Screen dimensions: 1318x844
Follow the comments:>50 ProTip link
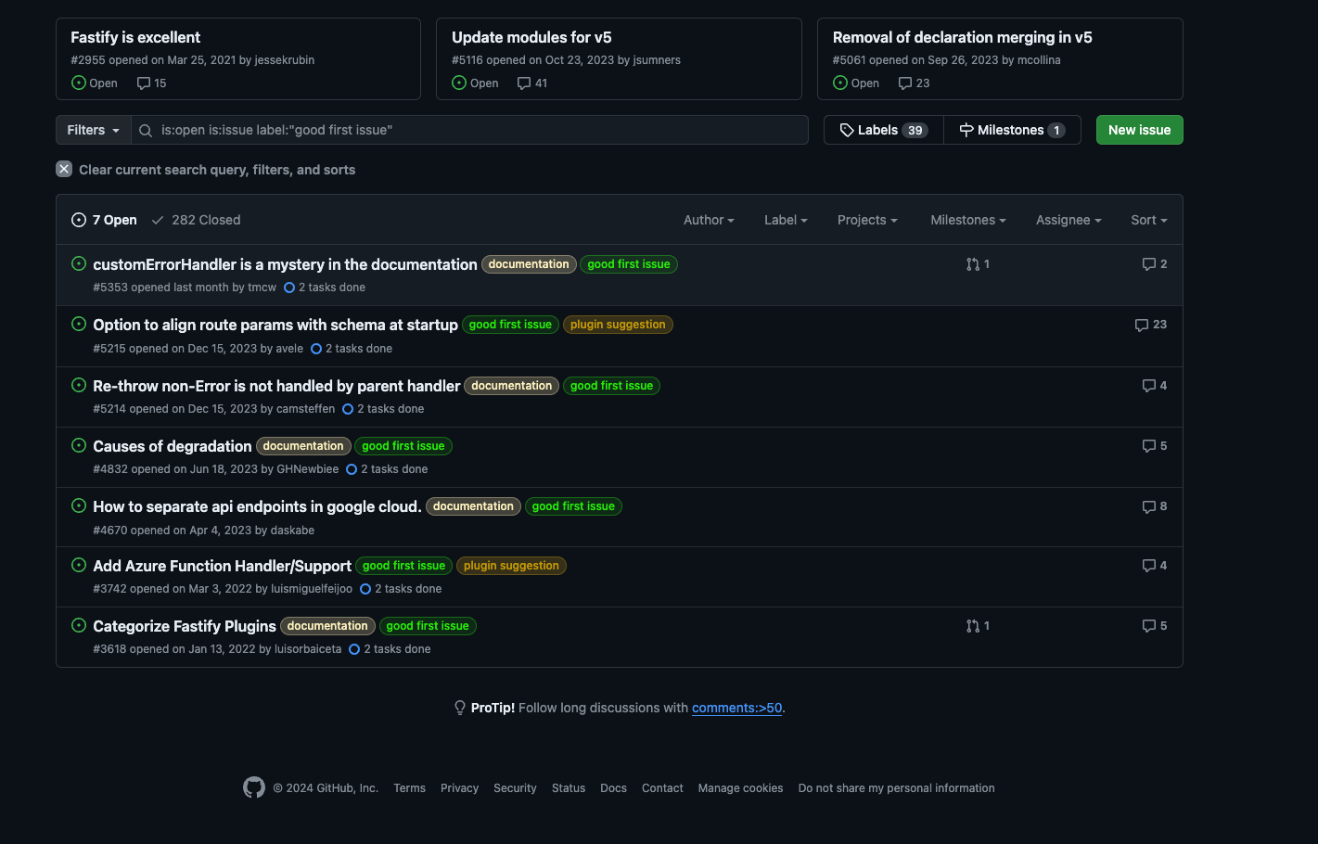[737, 708]
